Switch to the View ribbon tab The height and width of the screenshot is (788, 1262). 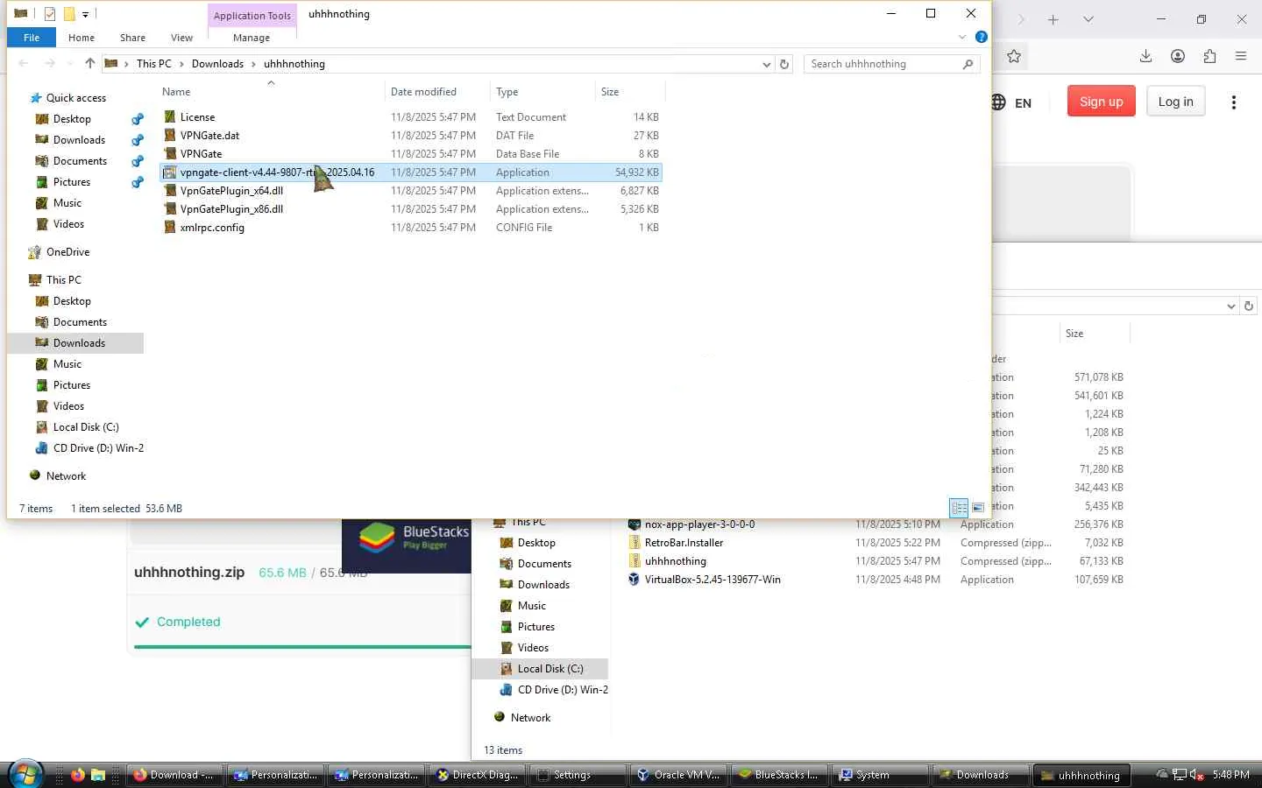181,38
